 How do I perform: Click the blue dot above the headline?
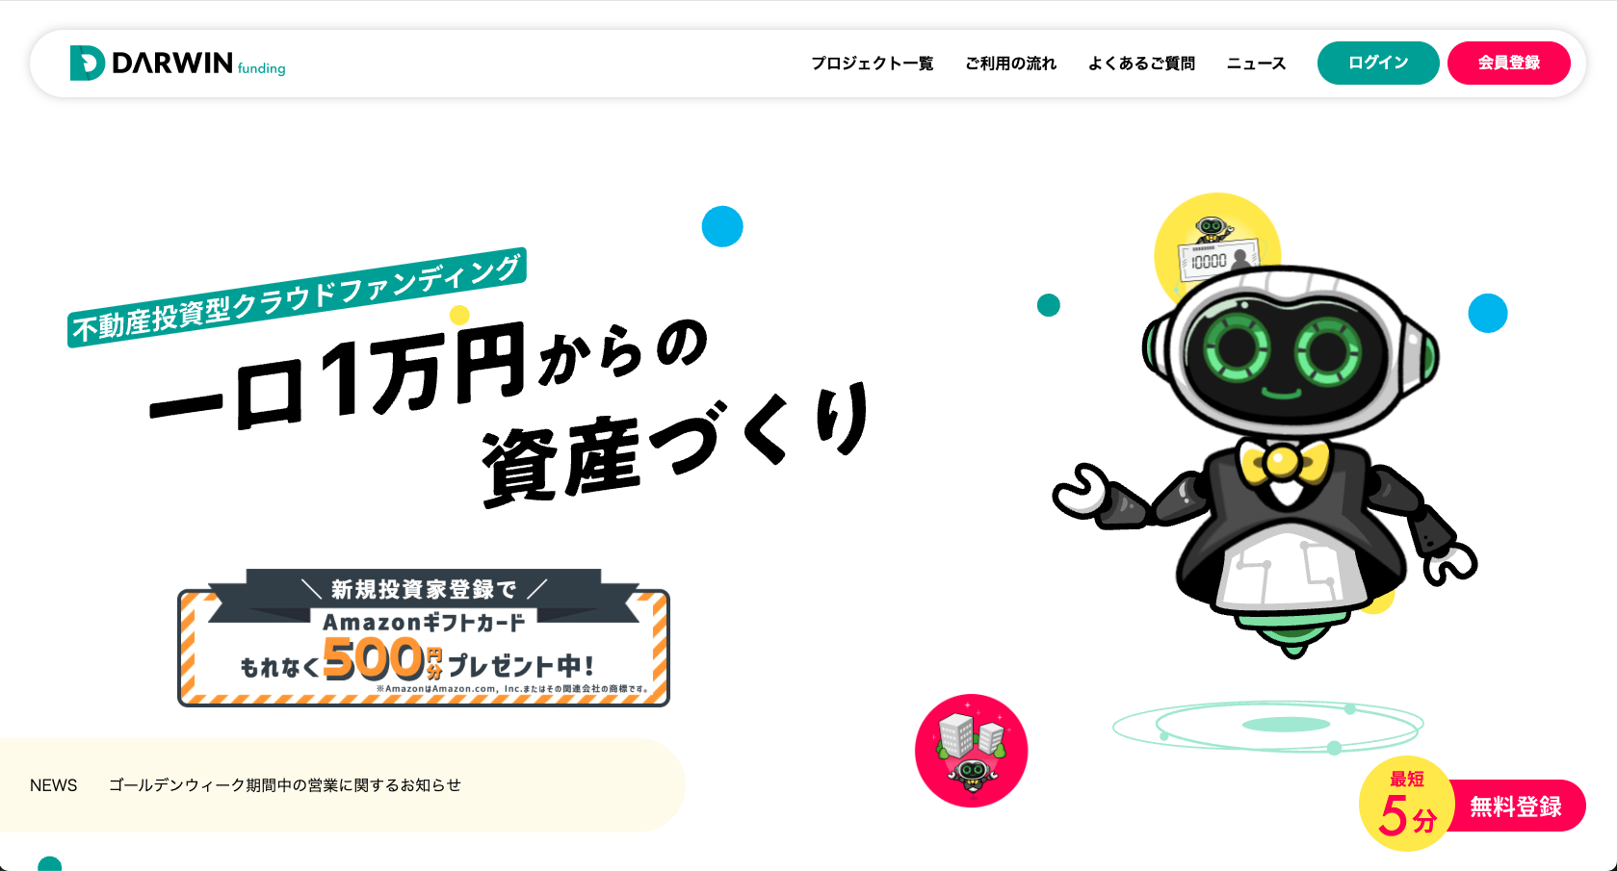point(722,226)
